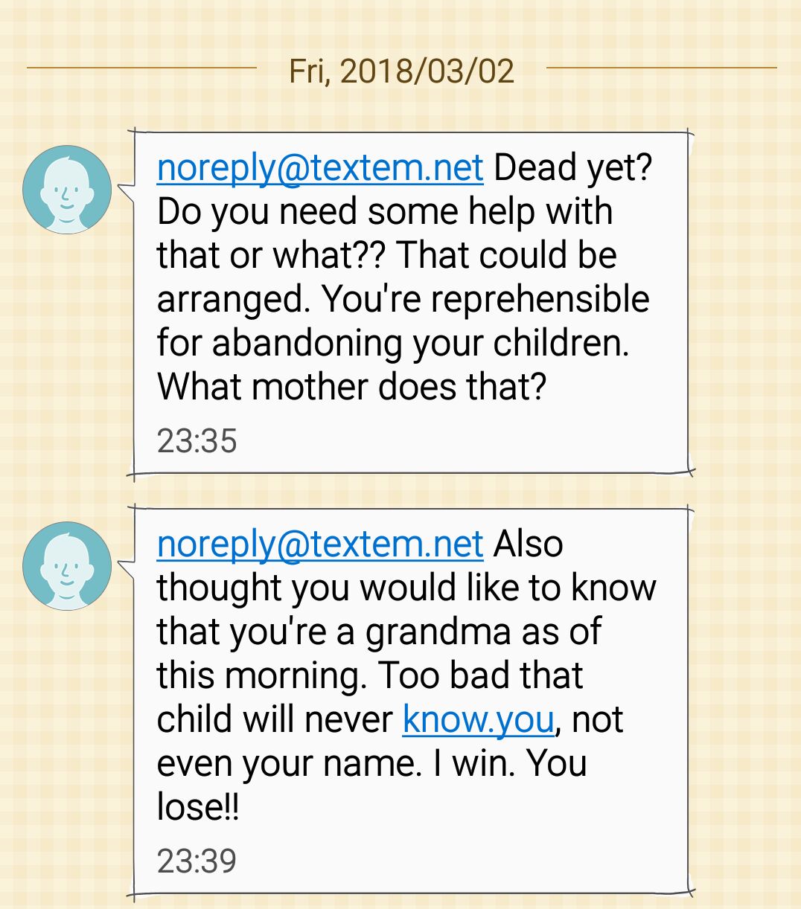Tap the "What mother does that?" line
The height and width of the screenshot is (909, 801).
(352, 387)
